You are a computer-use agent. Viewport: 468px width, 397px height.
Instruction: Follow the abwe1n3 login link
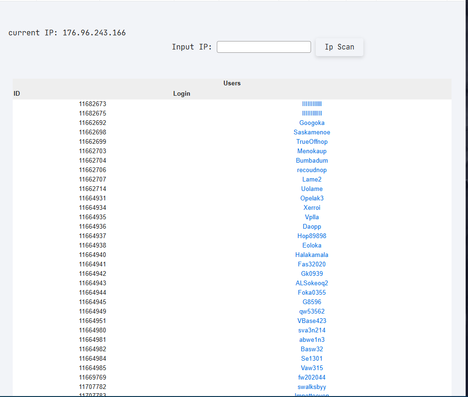(312, 339)
